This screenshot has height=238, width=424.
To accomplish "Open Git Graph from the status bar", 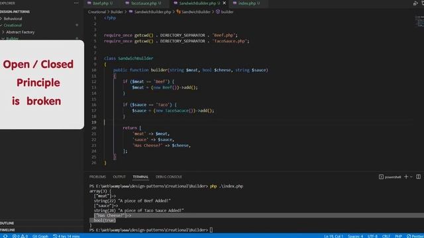I will point(40,236).
